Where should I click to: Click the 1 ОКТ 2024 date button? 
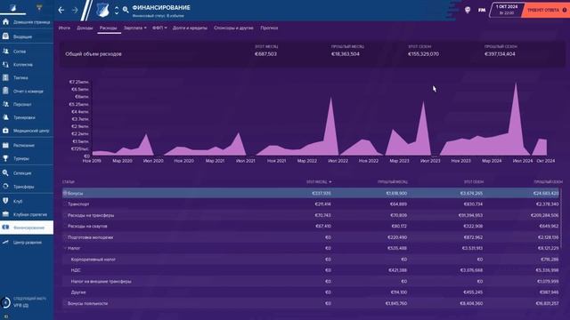pos(507,10)
